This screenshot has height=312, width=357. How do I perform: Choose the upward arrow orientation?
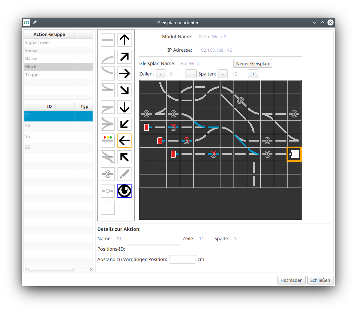tap(124, 40)
